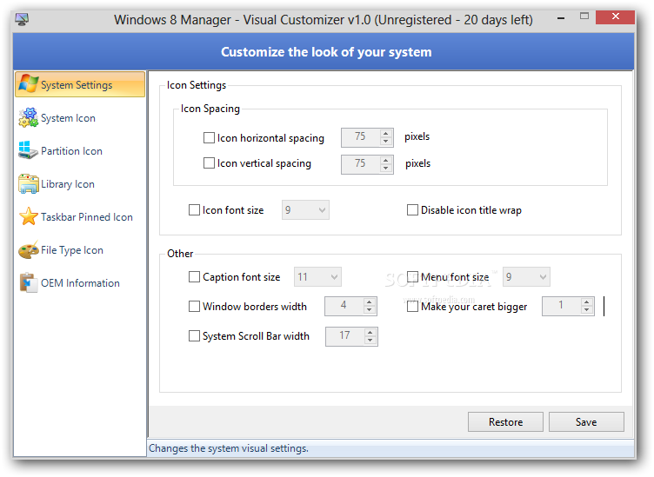Check Window borders width option
Screen dimensions: 654x477
coord(194,306)
